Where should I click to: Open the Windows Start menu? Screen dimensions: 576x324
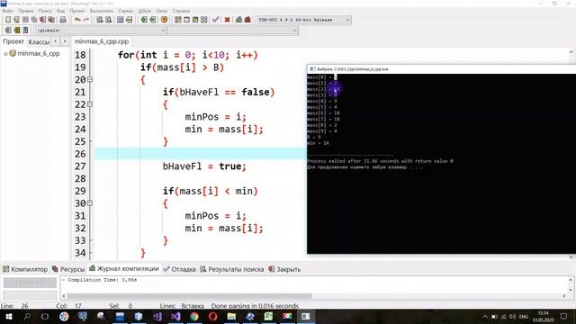[x=8, y=316]
